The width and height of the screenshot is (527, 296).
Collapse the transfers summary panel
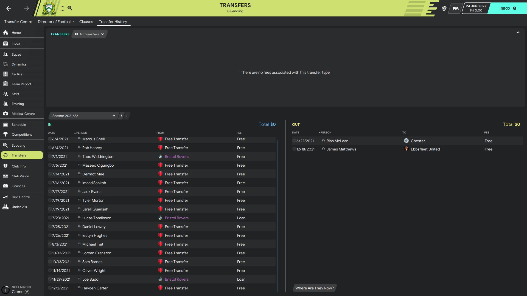pos(518,32)
